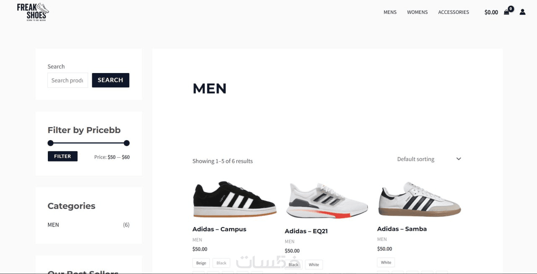Click the Categories heading

coord(71,206)
